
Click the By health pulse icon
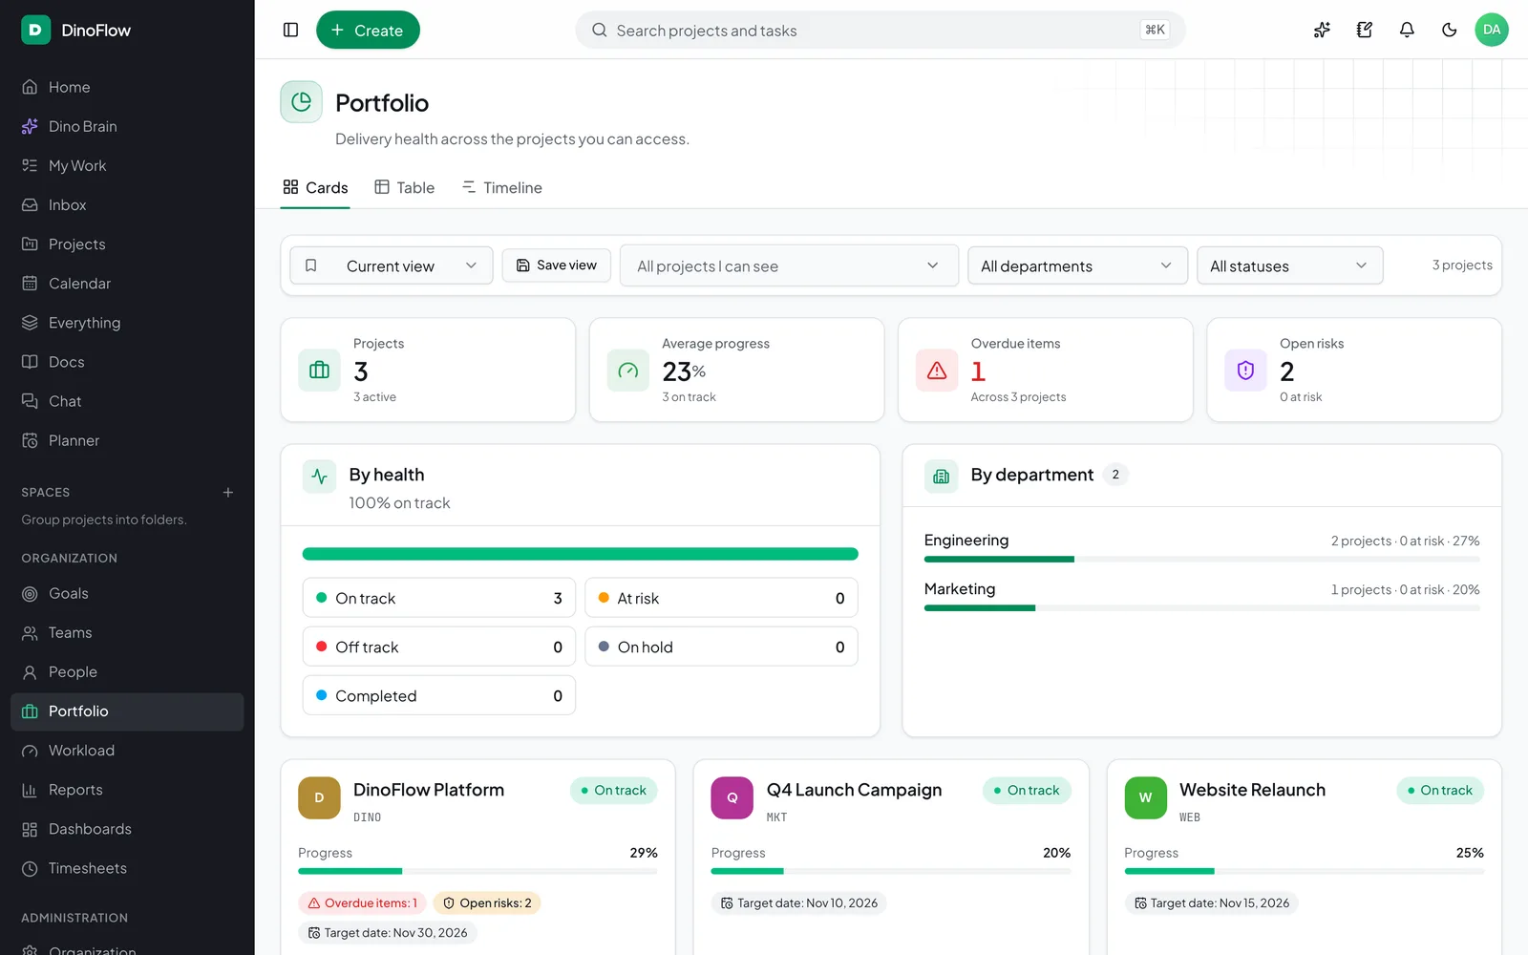click(319, 477)
